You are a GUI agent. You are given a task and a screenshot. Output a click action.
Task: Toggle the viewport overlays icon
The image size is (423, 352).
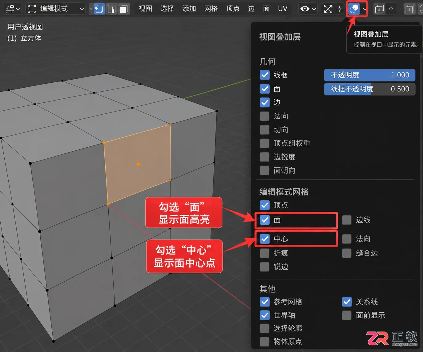354,9
